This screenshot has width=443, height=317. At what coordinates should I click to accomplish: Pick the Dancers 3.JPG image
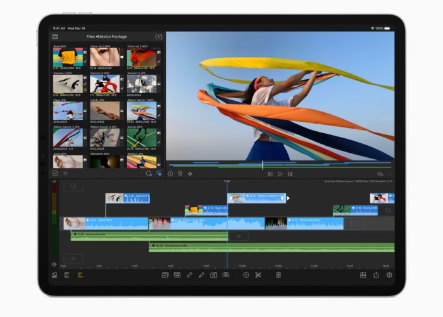(142, 84)
